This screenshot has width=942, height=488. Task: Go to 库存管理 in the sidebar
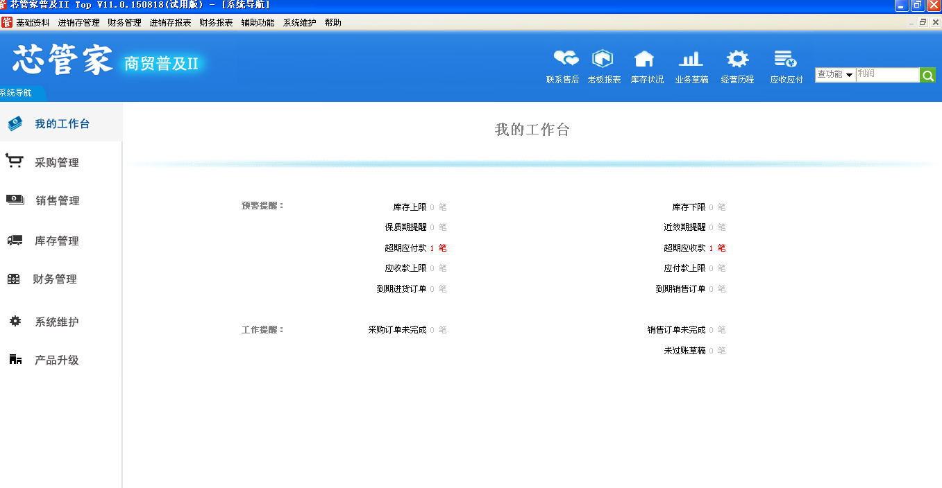[57, 241]
